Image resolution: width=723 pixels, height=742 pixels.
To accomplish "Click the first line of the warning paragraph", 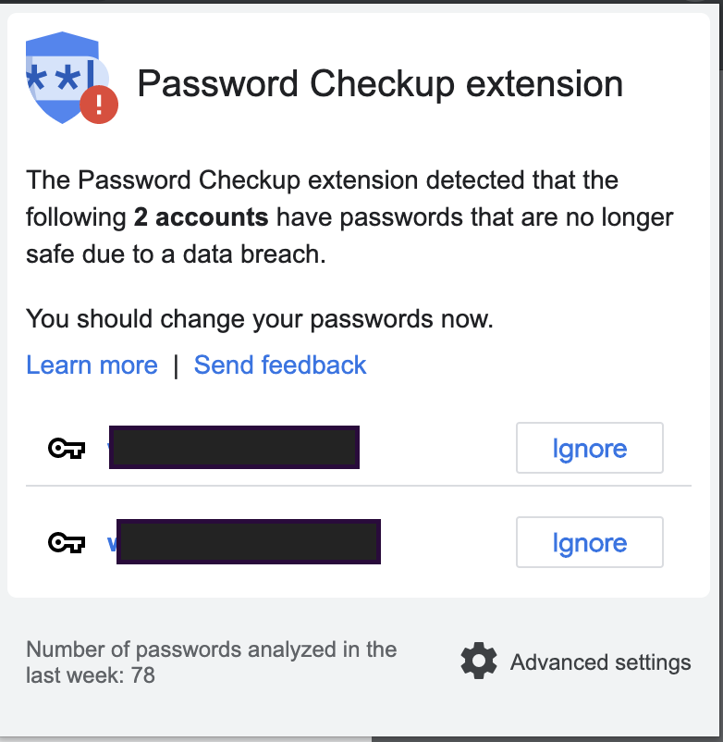I will [x=322, y=179].
